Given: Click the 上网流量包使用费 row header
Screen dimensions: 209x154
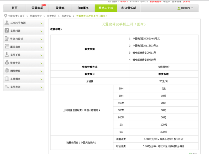Looking at the screenshot, I should click(81, 110).
